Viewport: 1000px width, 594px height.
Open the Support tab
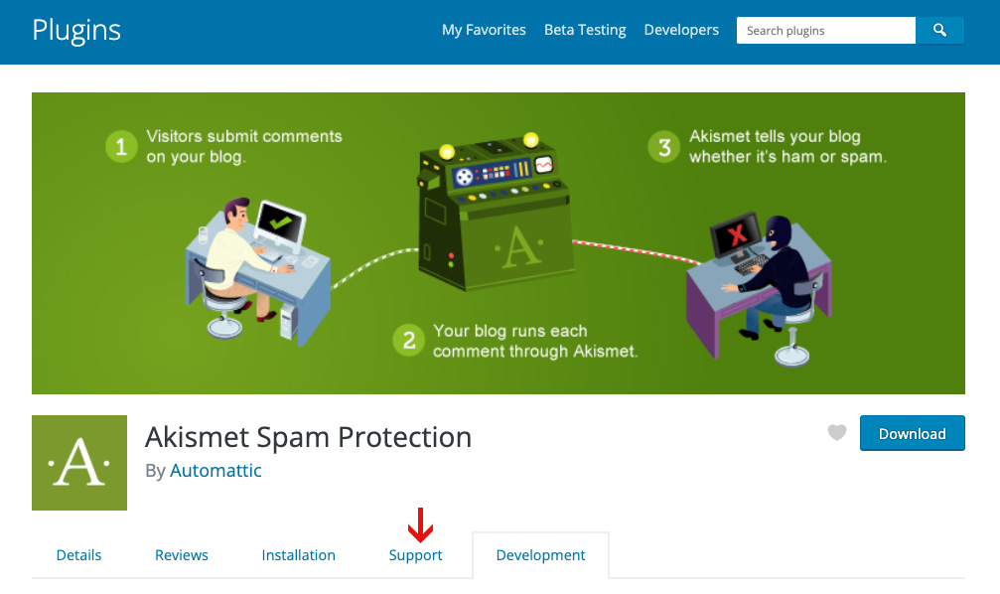pyautogui.click(x=415, y=555)
